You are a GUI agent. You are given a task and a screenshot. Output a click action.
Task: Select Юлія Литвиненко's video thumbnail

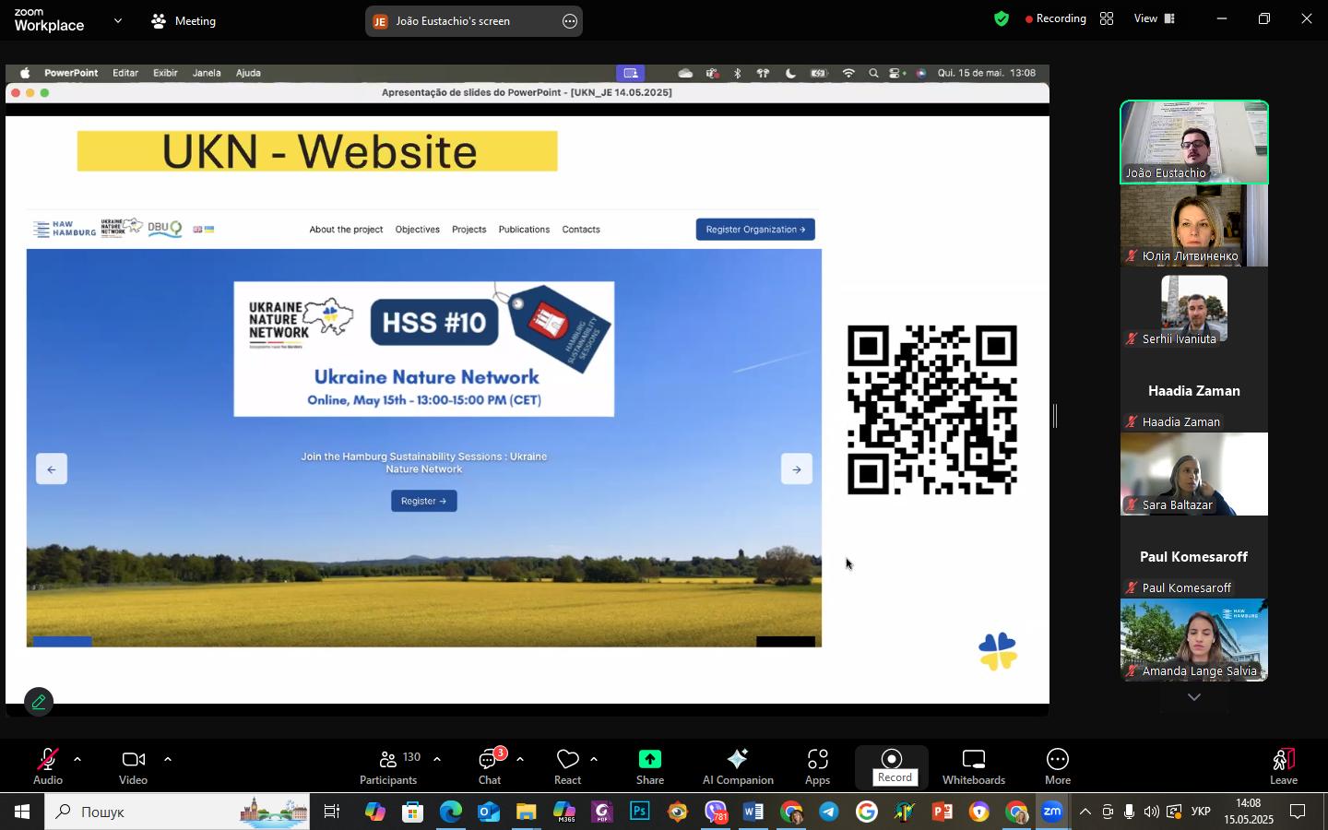pyautogui.click(x=1194, y=225)
